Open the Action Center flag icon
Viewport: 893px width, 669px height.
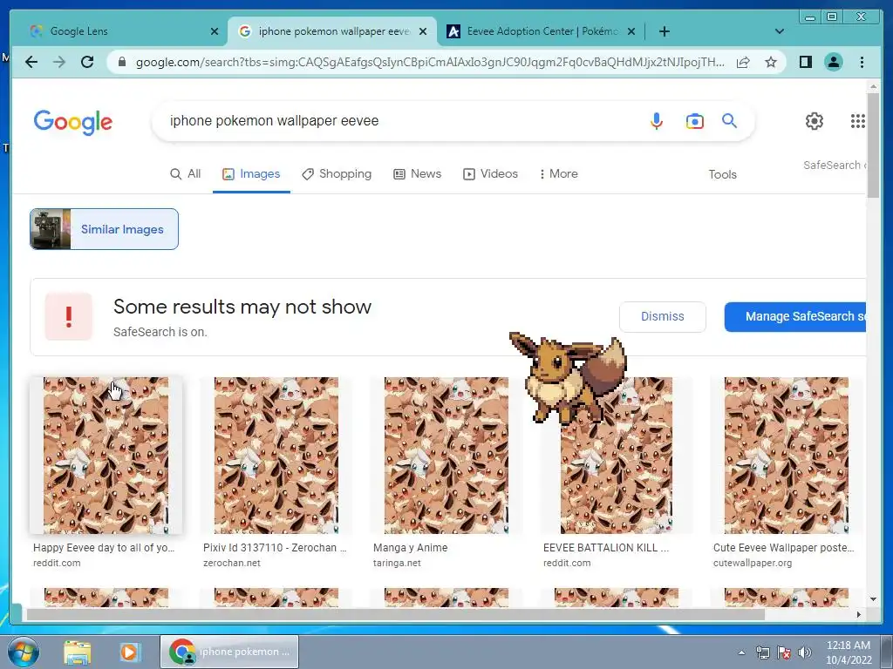784,652
